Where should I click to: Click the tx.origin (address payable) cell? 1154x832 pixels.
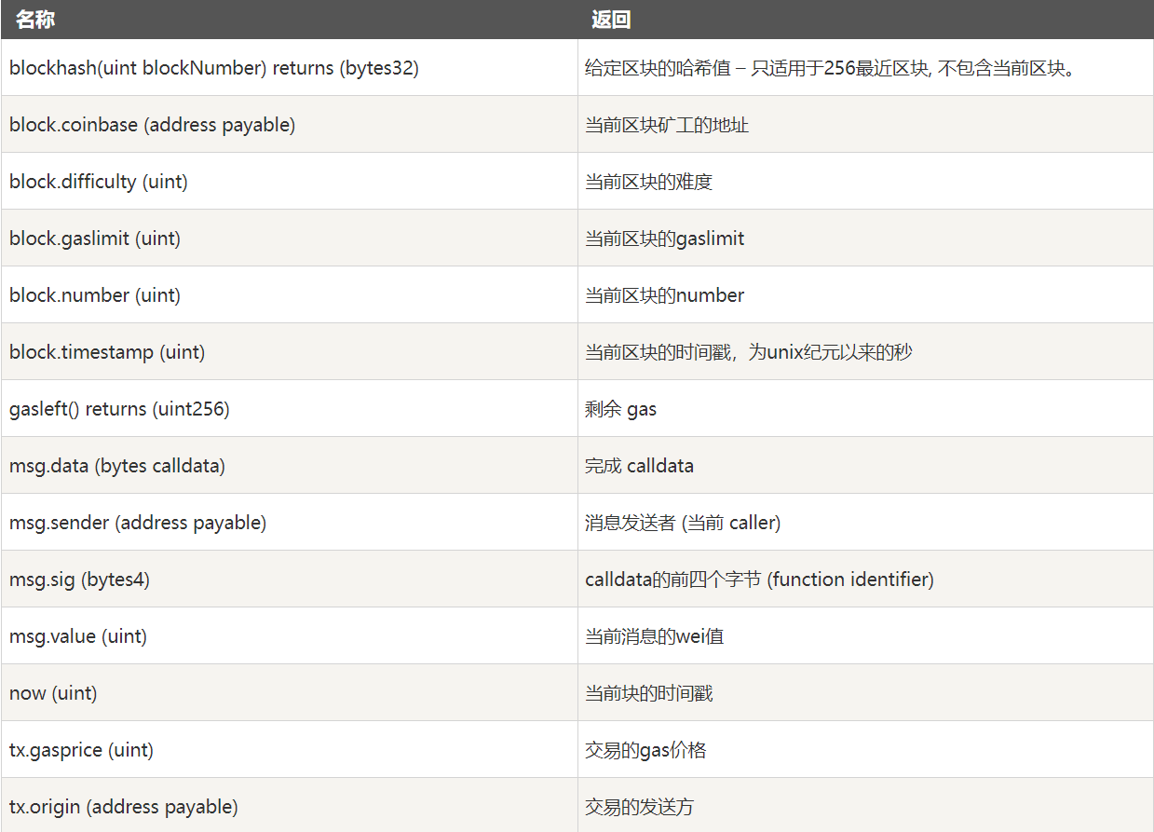coord(124,807)
